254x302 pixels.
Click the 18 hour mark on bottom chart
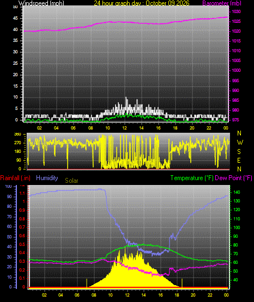pos(177,295)
